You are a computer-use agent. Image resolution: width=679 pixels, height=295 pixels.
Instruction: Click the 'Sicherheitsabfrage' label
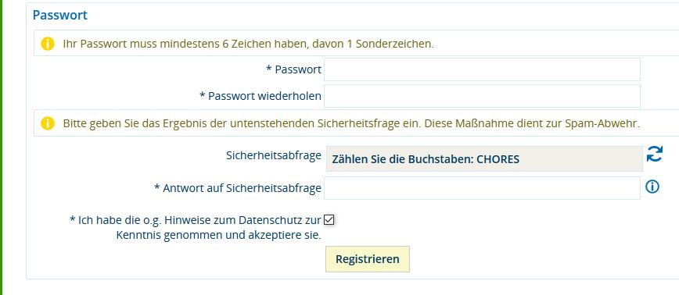point(274,155)
